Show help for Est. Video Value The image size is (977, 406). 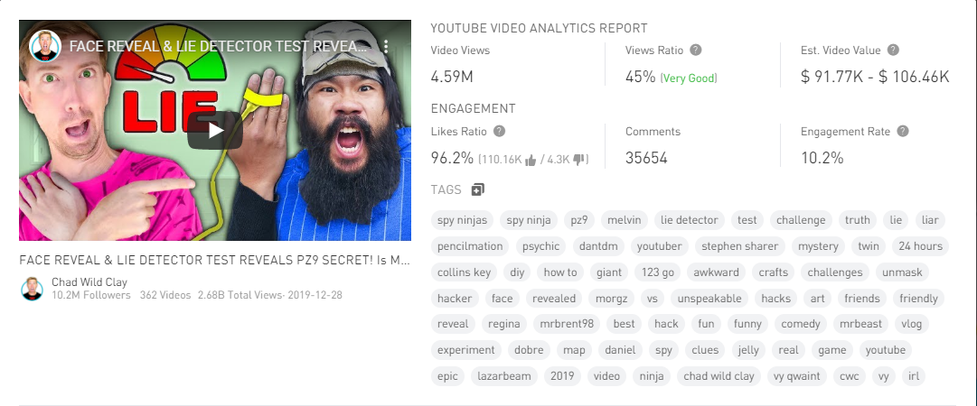(x=893, y=51)
